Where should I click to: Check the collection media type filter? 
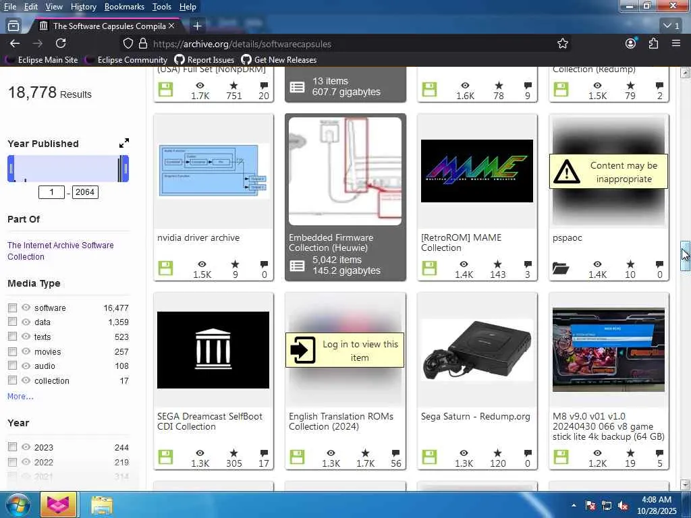(x=12, y=380)
